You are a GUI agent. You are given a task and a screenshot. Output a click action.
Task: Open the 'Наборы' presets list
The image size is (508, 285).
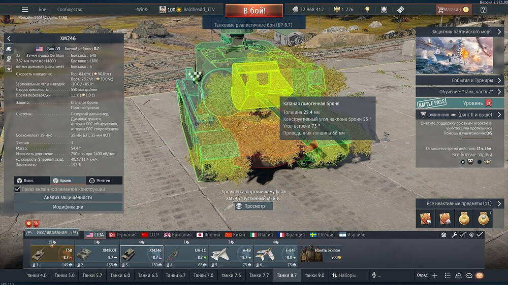(344, 275)
